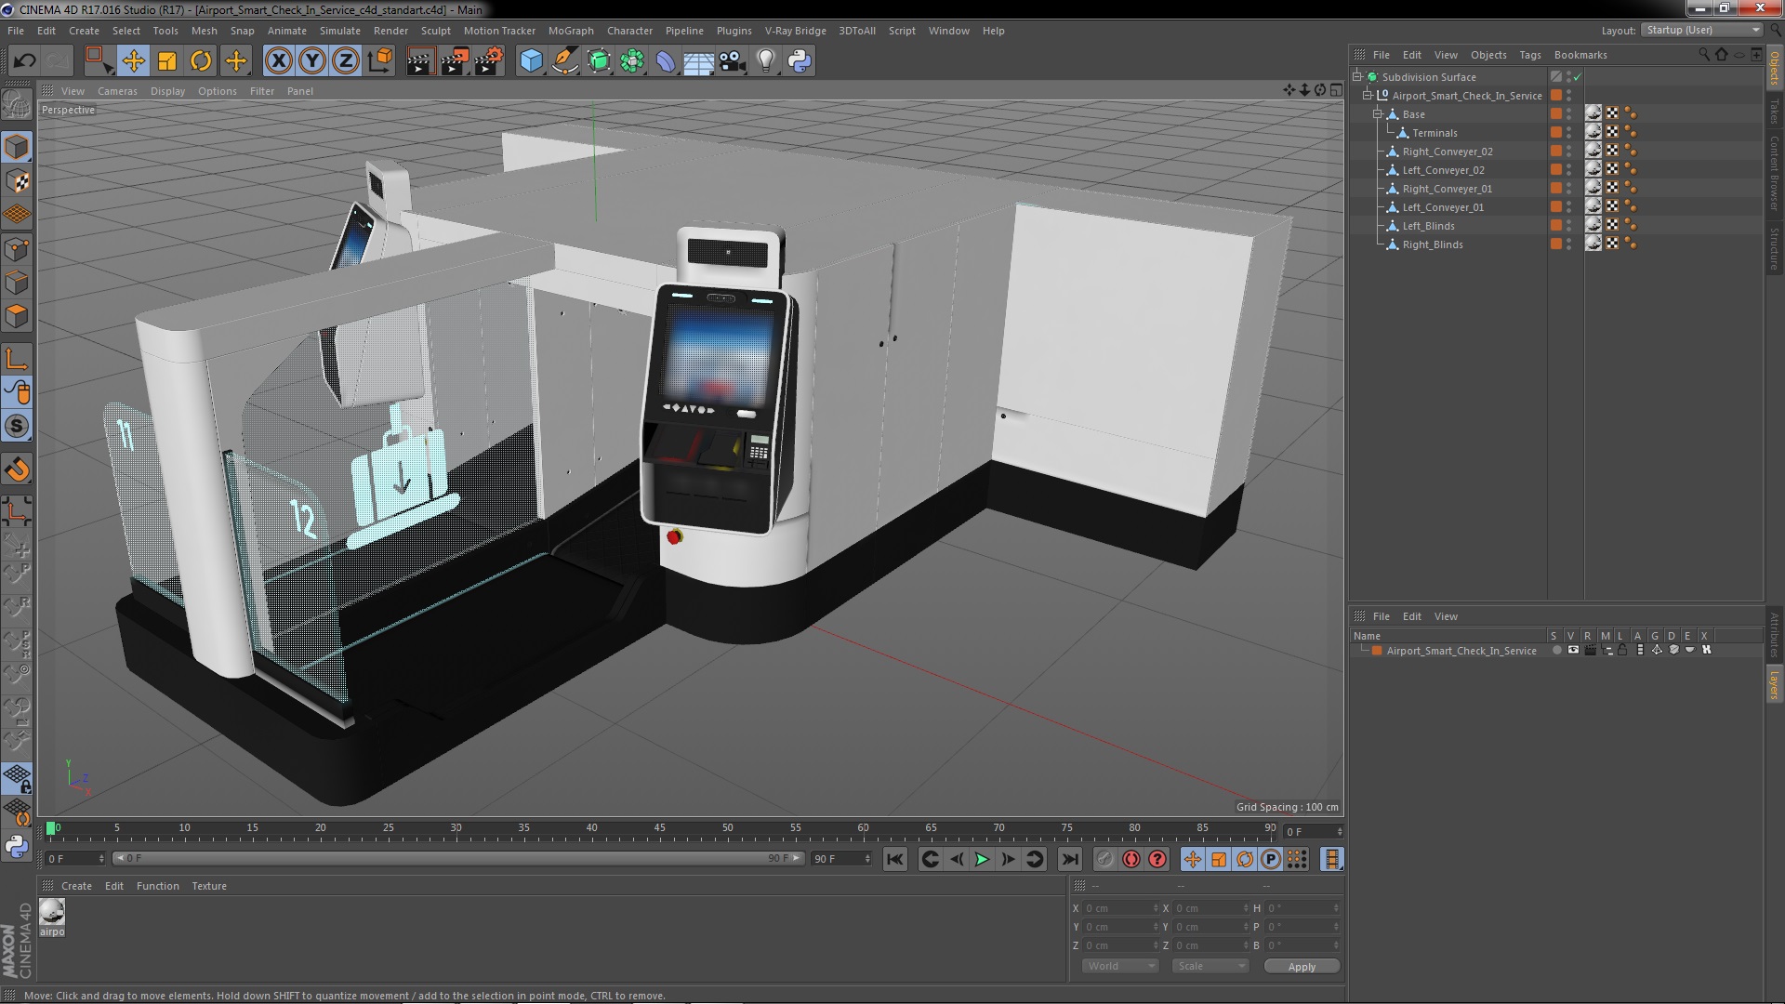Open the Python script icon in toolbar
1785x1004 pixels.
click(x=800, y=61)
